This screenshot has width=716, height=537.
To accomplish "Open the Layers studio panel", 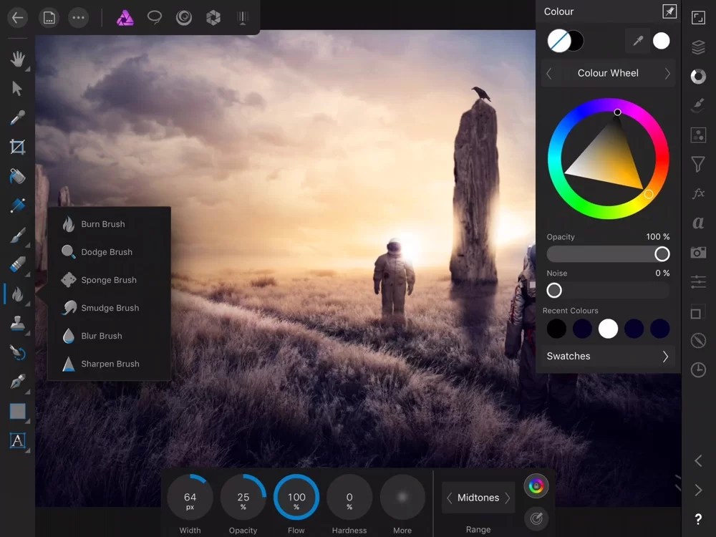I will (x=698, y=47).
